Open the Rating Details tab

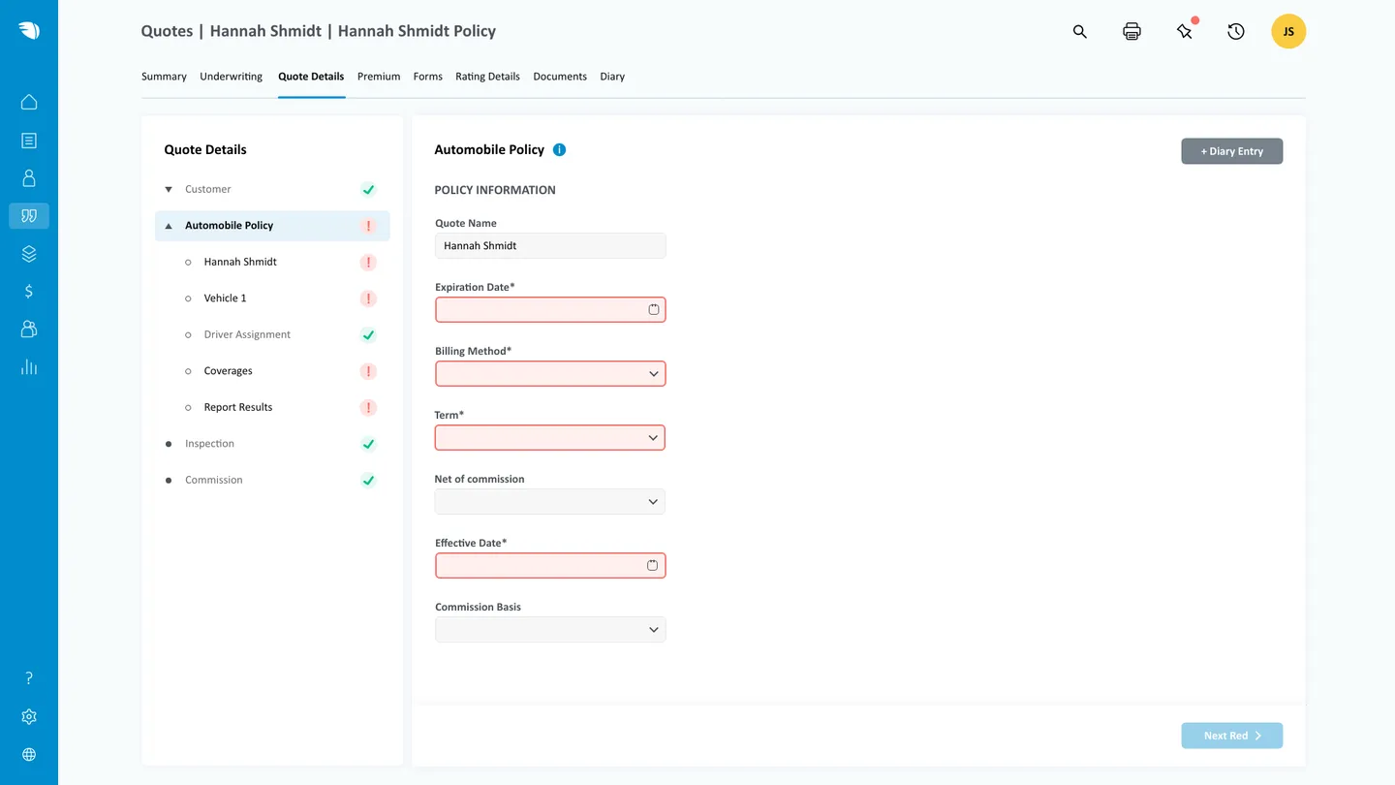[x=487, y=76]
